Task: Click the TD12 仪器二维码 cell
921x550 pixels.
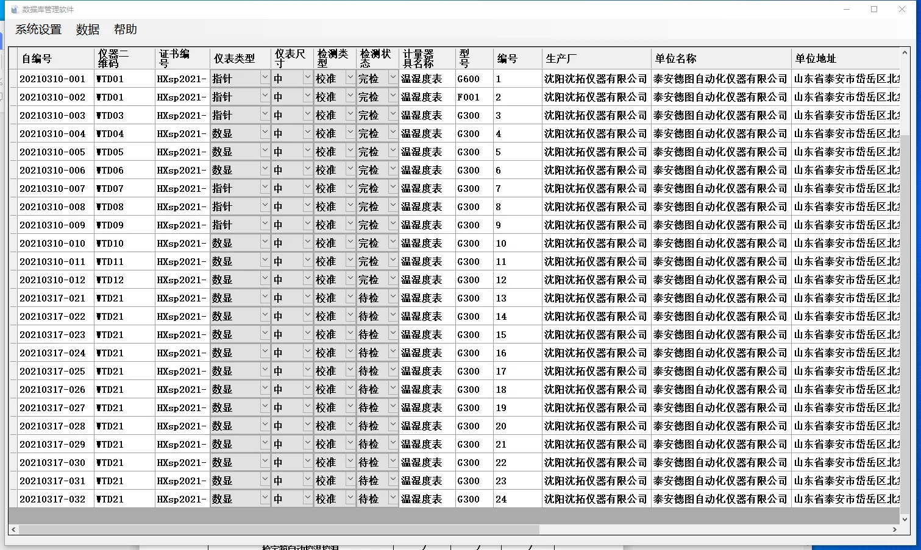Action: pyautogui.click(x=125, y=280)
